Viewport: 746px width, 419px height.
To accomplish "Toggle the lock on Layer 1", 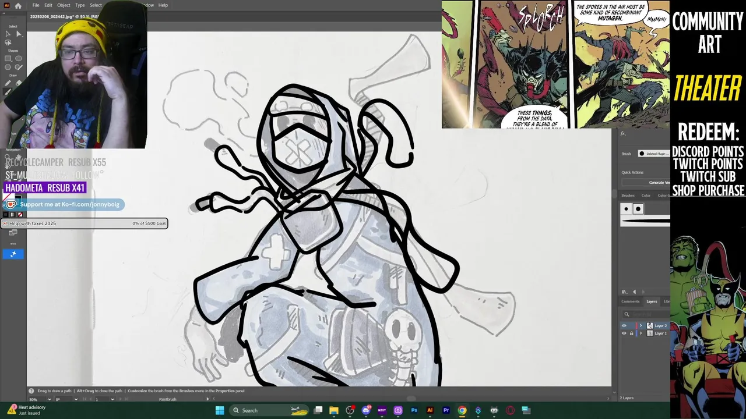I will point(631,333).
